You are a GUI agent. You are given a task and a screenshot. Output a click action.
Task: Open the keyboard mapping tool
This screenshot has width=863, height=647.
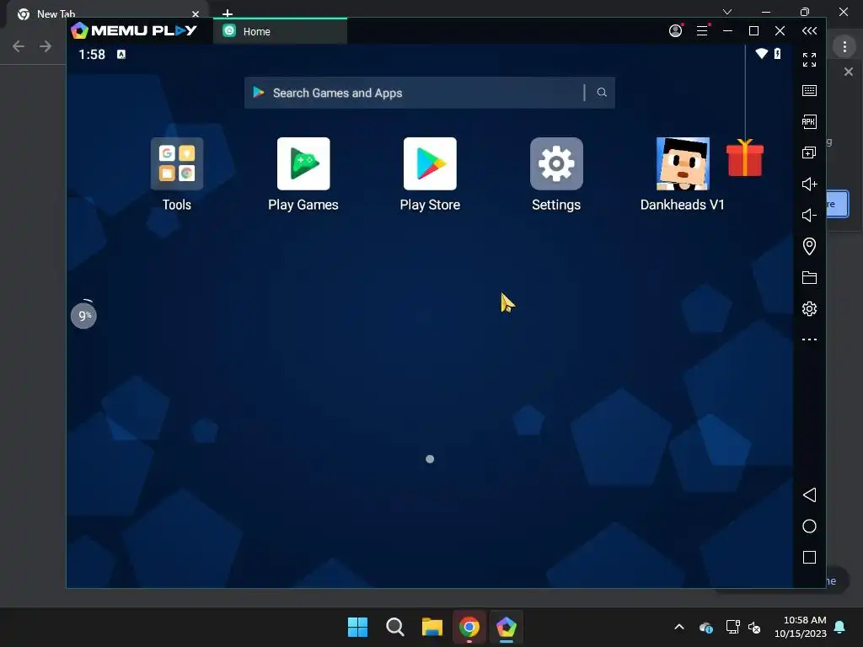809,90
